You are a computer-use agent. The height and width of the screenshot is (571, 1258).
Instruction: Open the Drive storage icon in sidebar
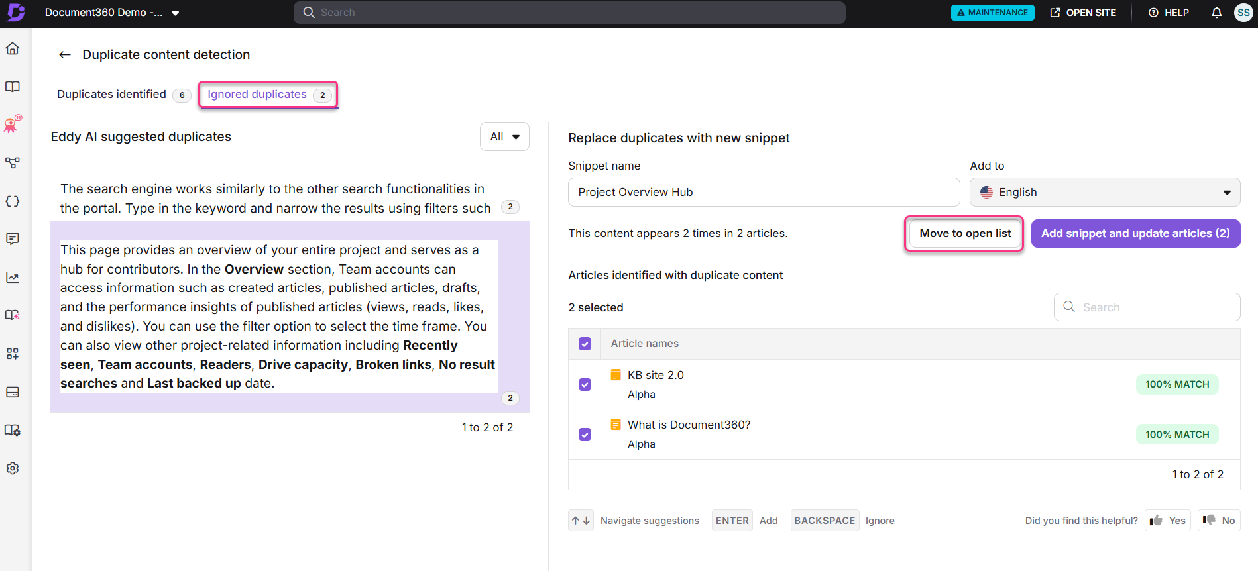pos(13,391)
